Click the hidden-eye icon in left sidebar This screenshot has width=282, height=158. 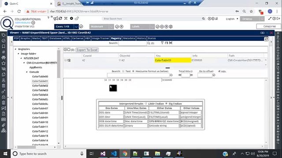(4, 69)
